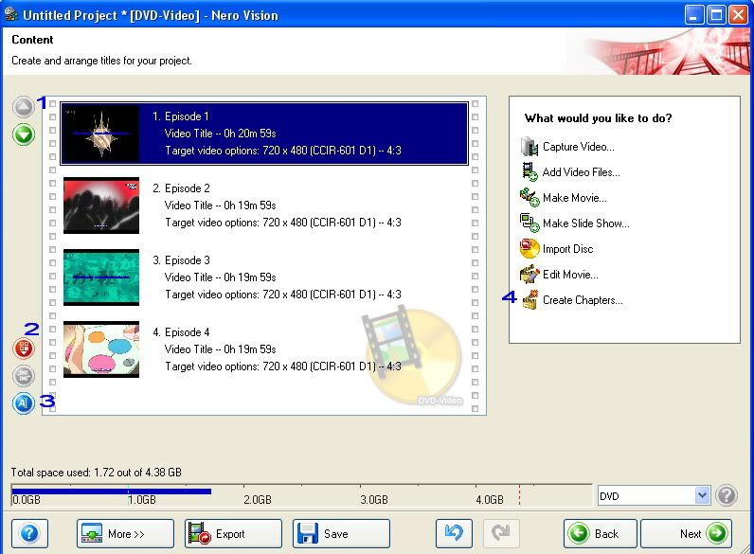
Task: Close the Nero Vision window
Action: [738, 15]
